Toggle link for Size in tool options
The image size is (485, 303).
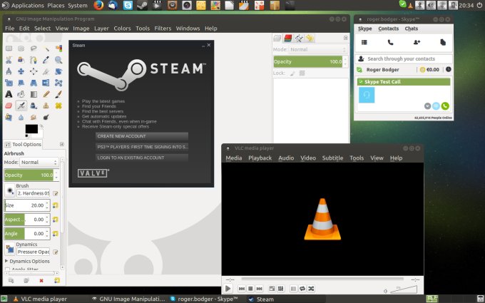[56, 205]
